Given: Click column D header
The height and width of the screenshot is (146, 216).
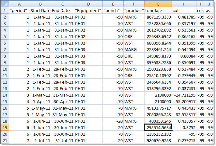Looking at the screenshot, I should coord(88,4).
